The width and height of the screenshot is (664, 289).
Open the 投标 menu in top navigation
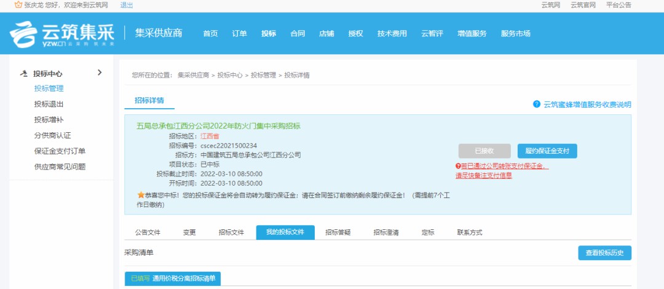(269, 34)
